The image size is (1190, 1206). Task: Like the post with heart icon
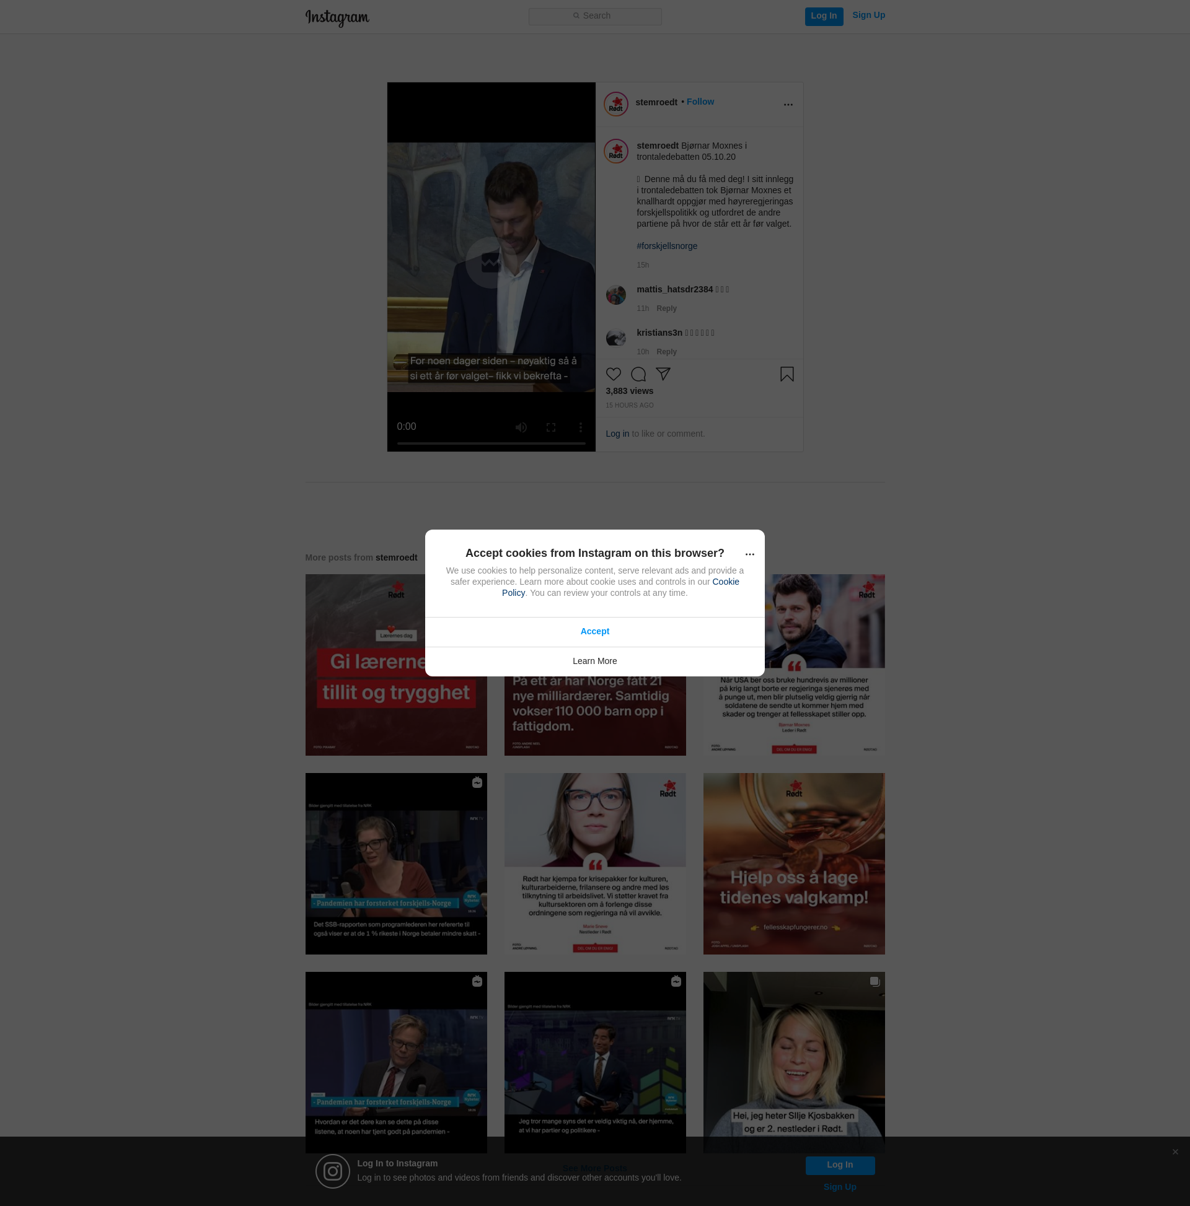[614, 374]
